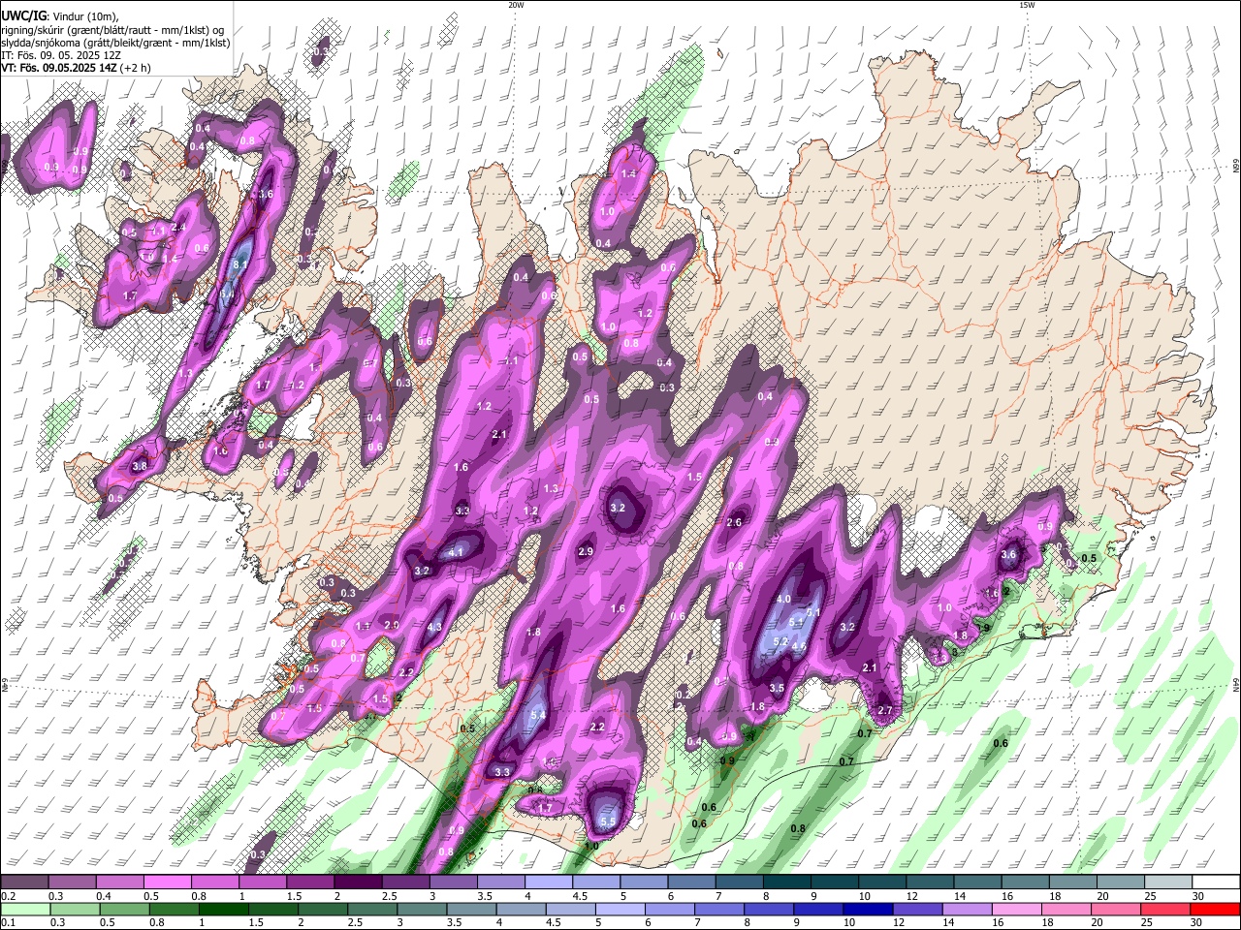Click the lower legend swatch between 10 and 12

[867, 909]
